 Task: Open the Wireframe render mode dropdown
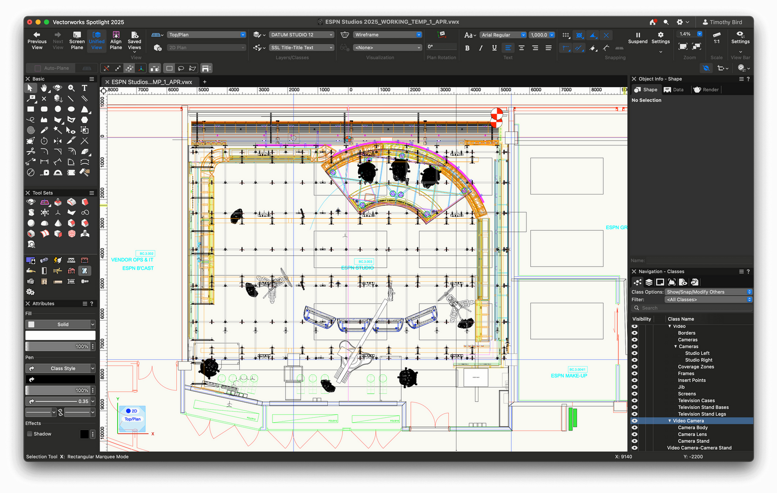pos(388,35)
